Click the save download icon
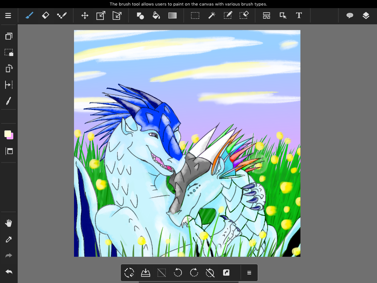The image size is (377, 283). (x=145, y=273)
